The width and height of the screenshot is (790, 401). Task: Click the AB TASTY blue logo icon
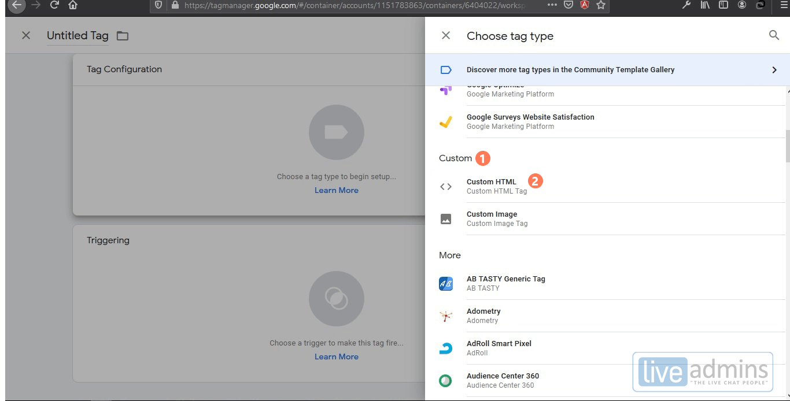tap(446, 284)
